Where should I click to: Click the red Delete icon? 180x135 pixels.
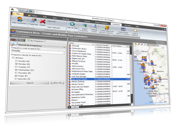43,22
